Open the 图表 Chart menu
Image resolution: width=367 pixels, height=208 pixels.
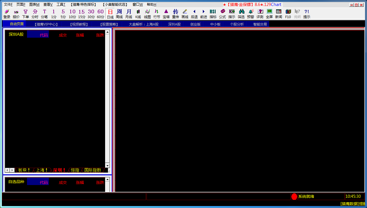(34, 5)
